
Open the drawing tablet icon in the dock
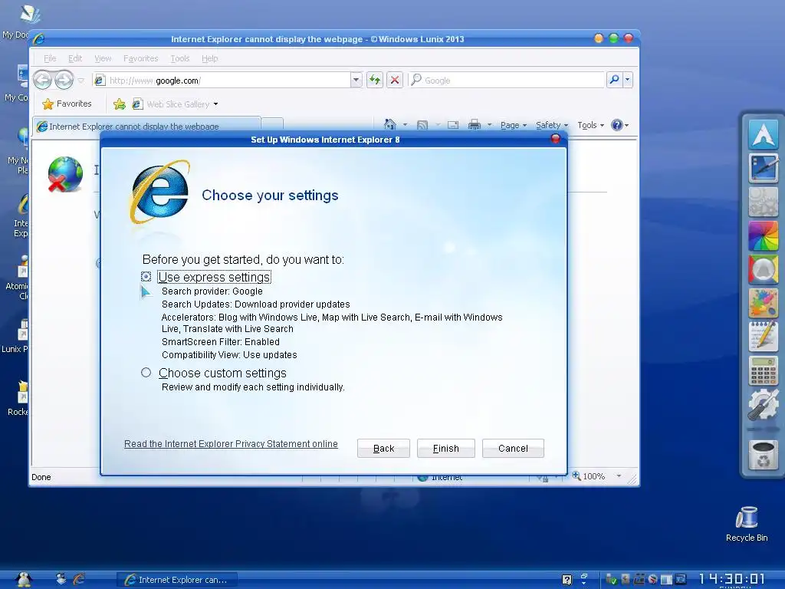(x=764, y=168)
